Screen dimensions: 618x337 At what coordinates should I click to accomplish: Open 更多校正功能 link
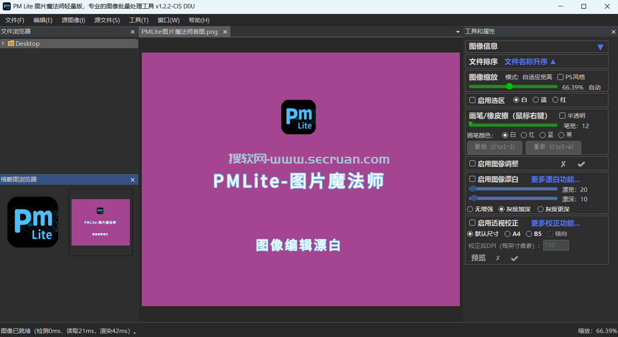click(555, 223)
